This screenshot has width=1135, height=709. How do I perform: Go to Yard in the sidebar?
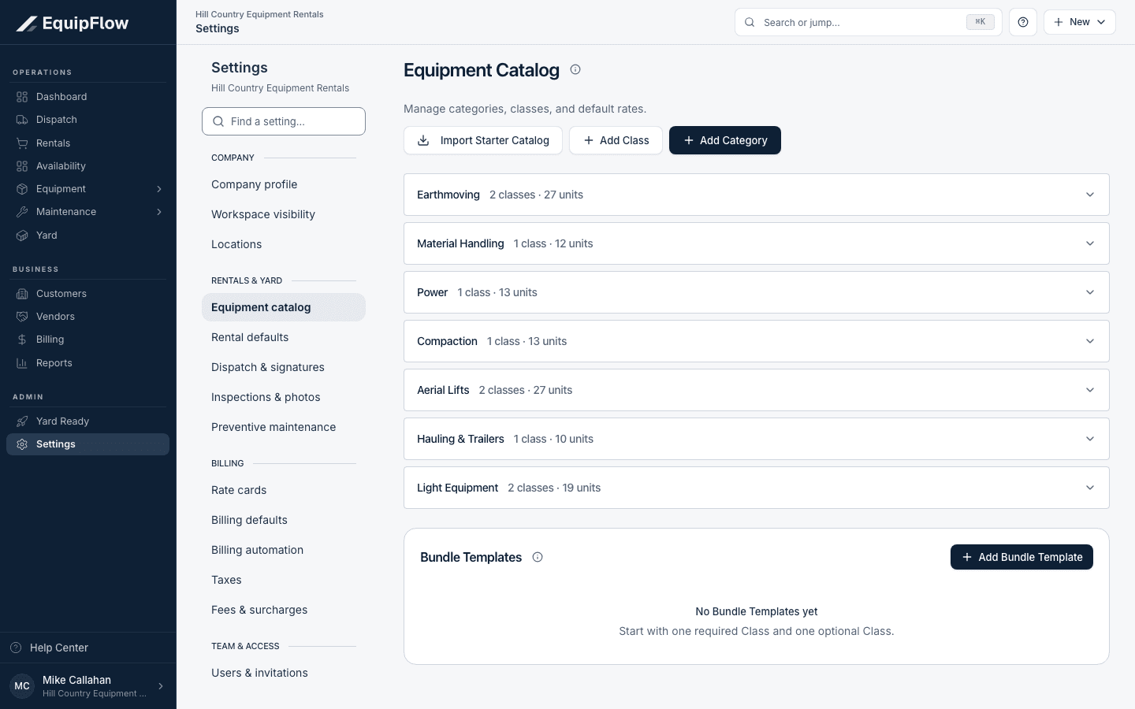pos(87,236)
